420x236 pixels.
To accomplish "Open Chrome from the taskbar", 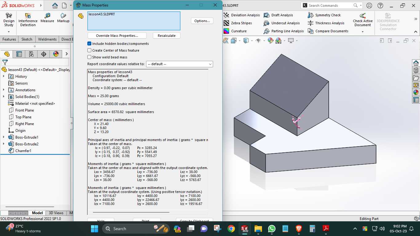I will point(231,229).
